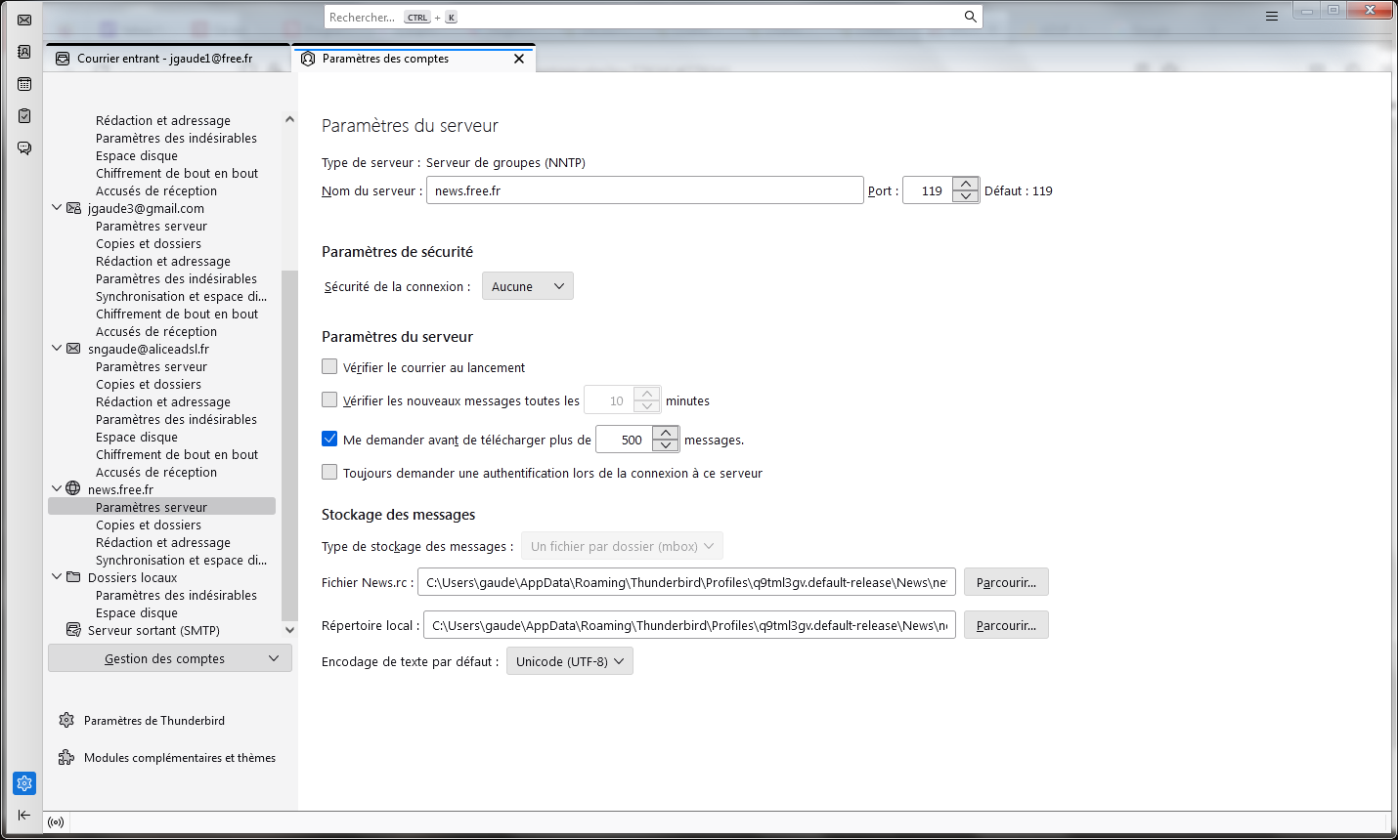The width and height of the screenshot is (1398, 840).
Task: Click the account tree scroll down arrow
Action: [x=289, y=630]
